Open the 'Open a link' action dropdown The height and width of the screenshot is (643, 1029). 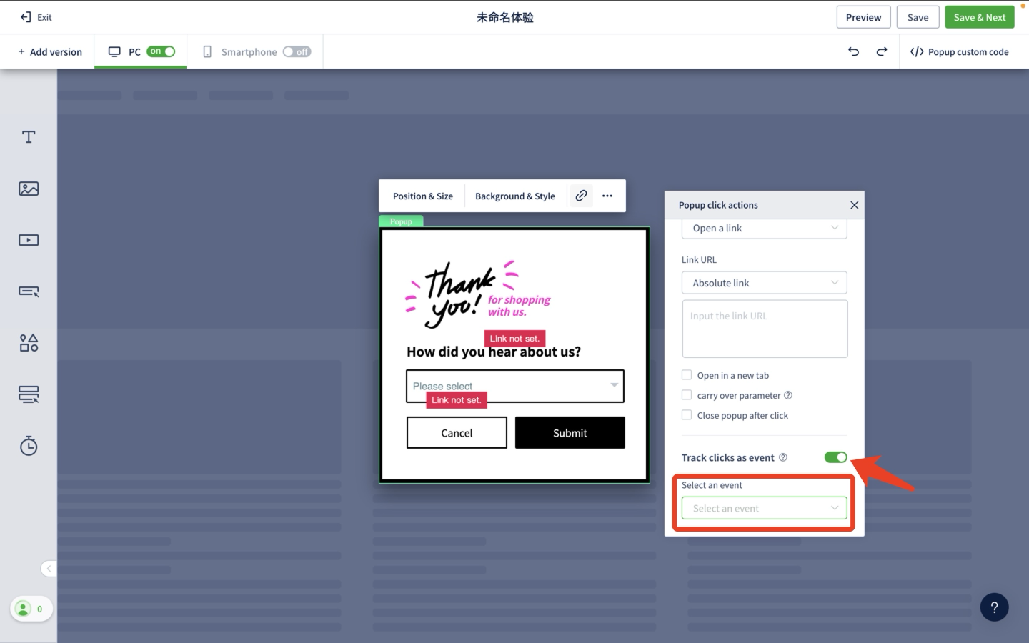765,229
